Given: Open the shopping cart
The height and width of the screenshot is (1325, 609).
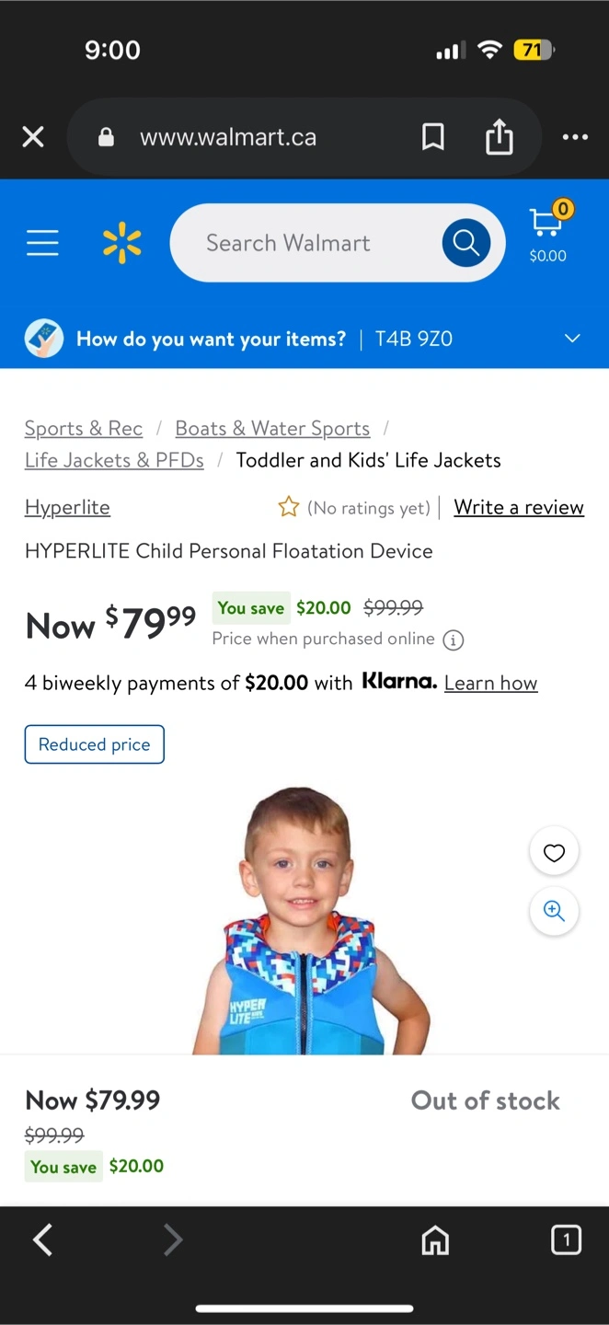Looking at the screenshot, I should (x=548, y=232).
